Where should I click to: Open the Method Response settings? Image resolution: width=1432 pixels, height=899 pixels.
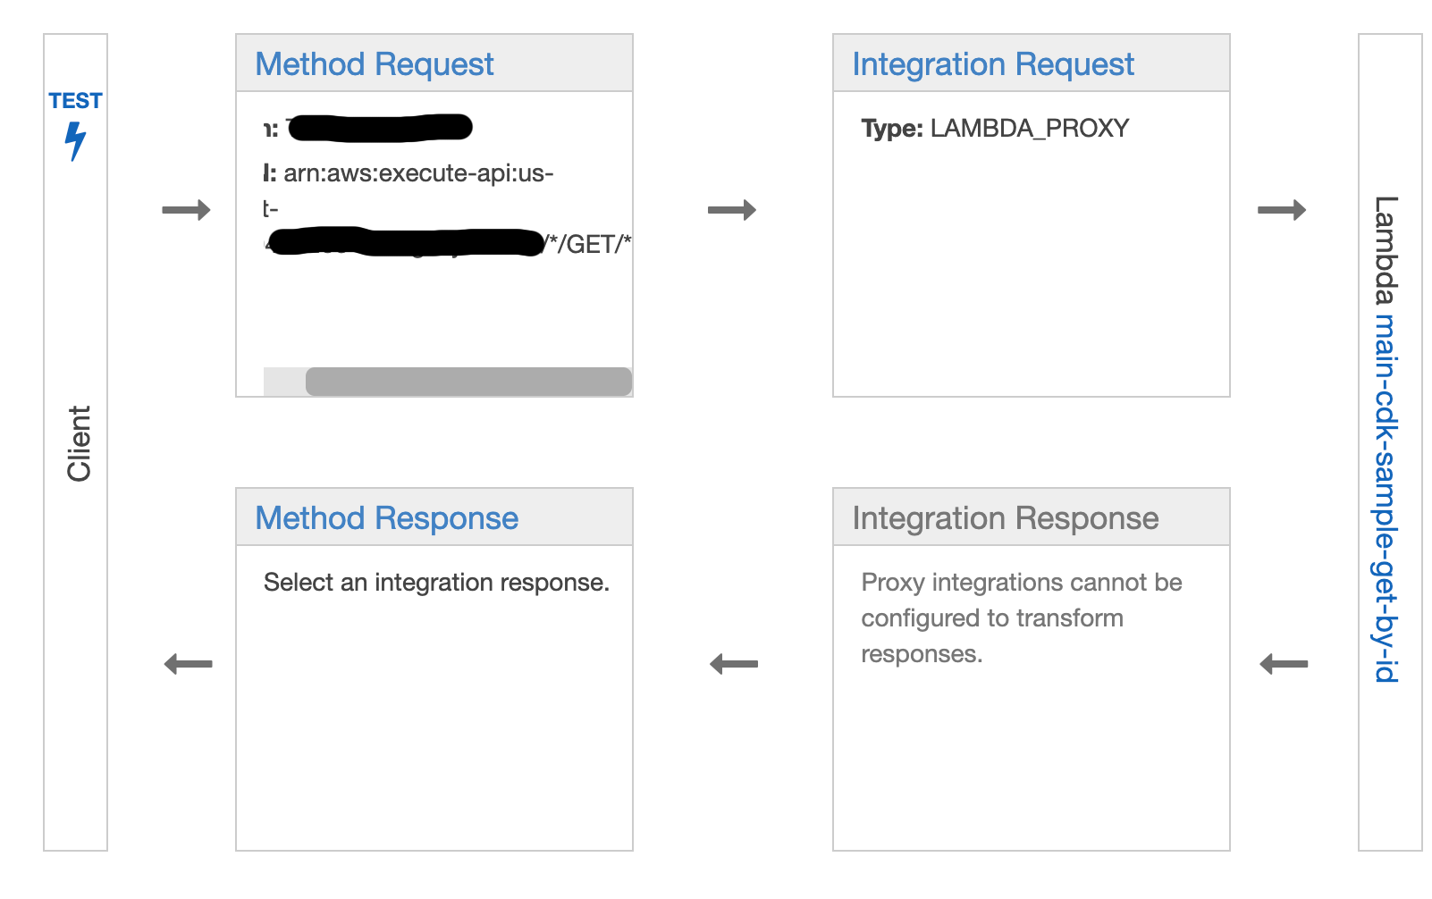click(x=387, y=518)
